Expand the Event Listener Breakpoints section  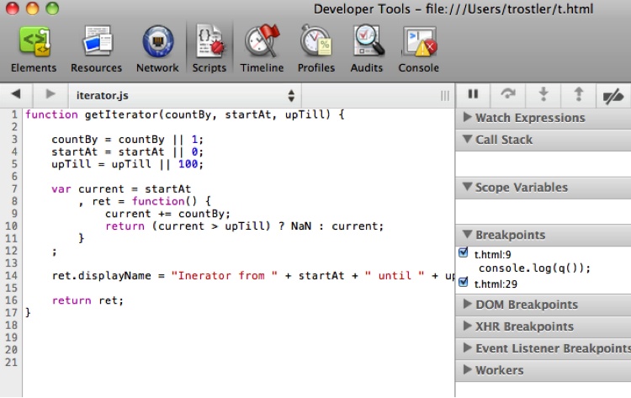tap(544, 348)
